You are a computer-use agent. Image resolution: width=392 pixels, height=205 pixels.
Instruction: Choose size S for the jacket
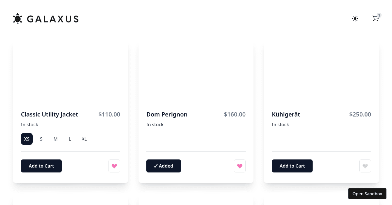pos(41,139)
